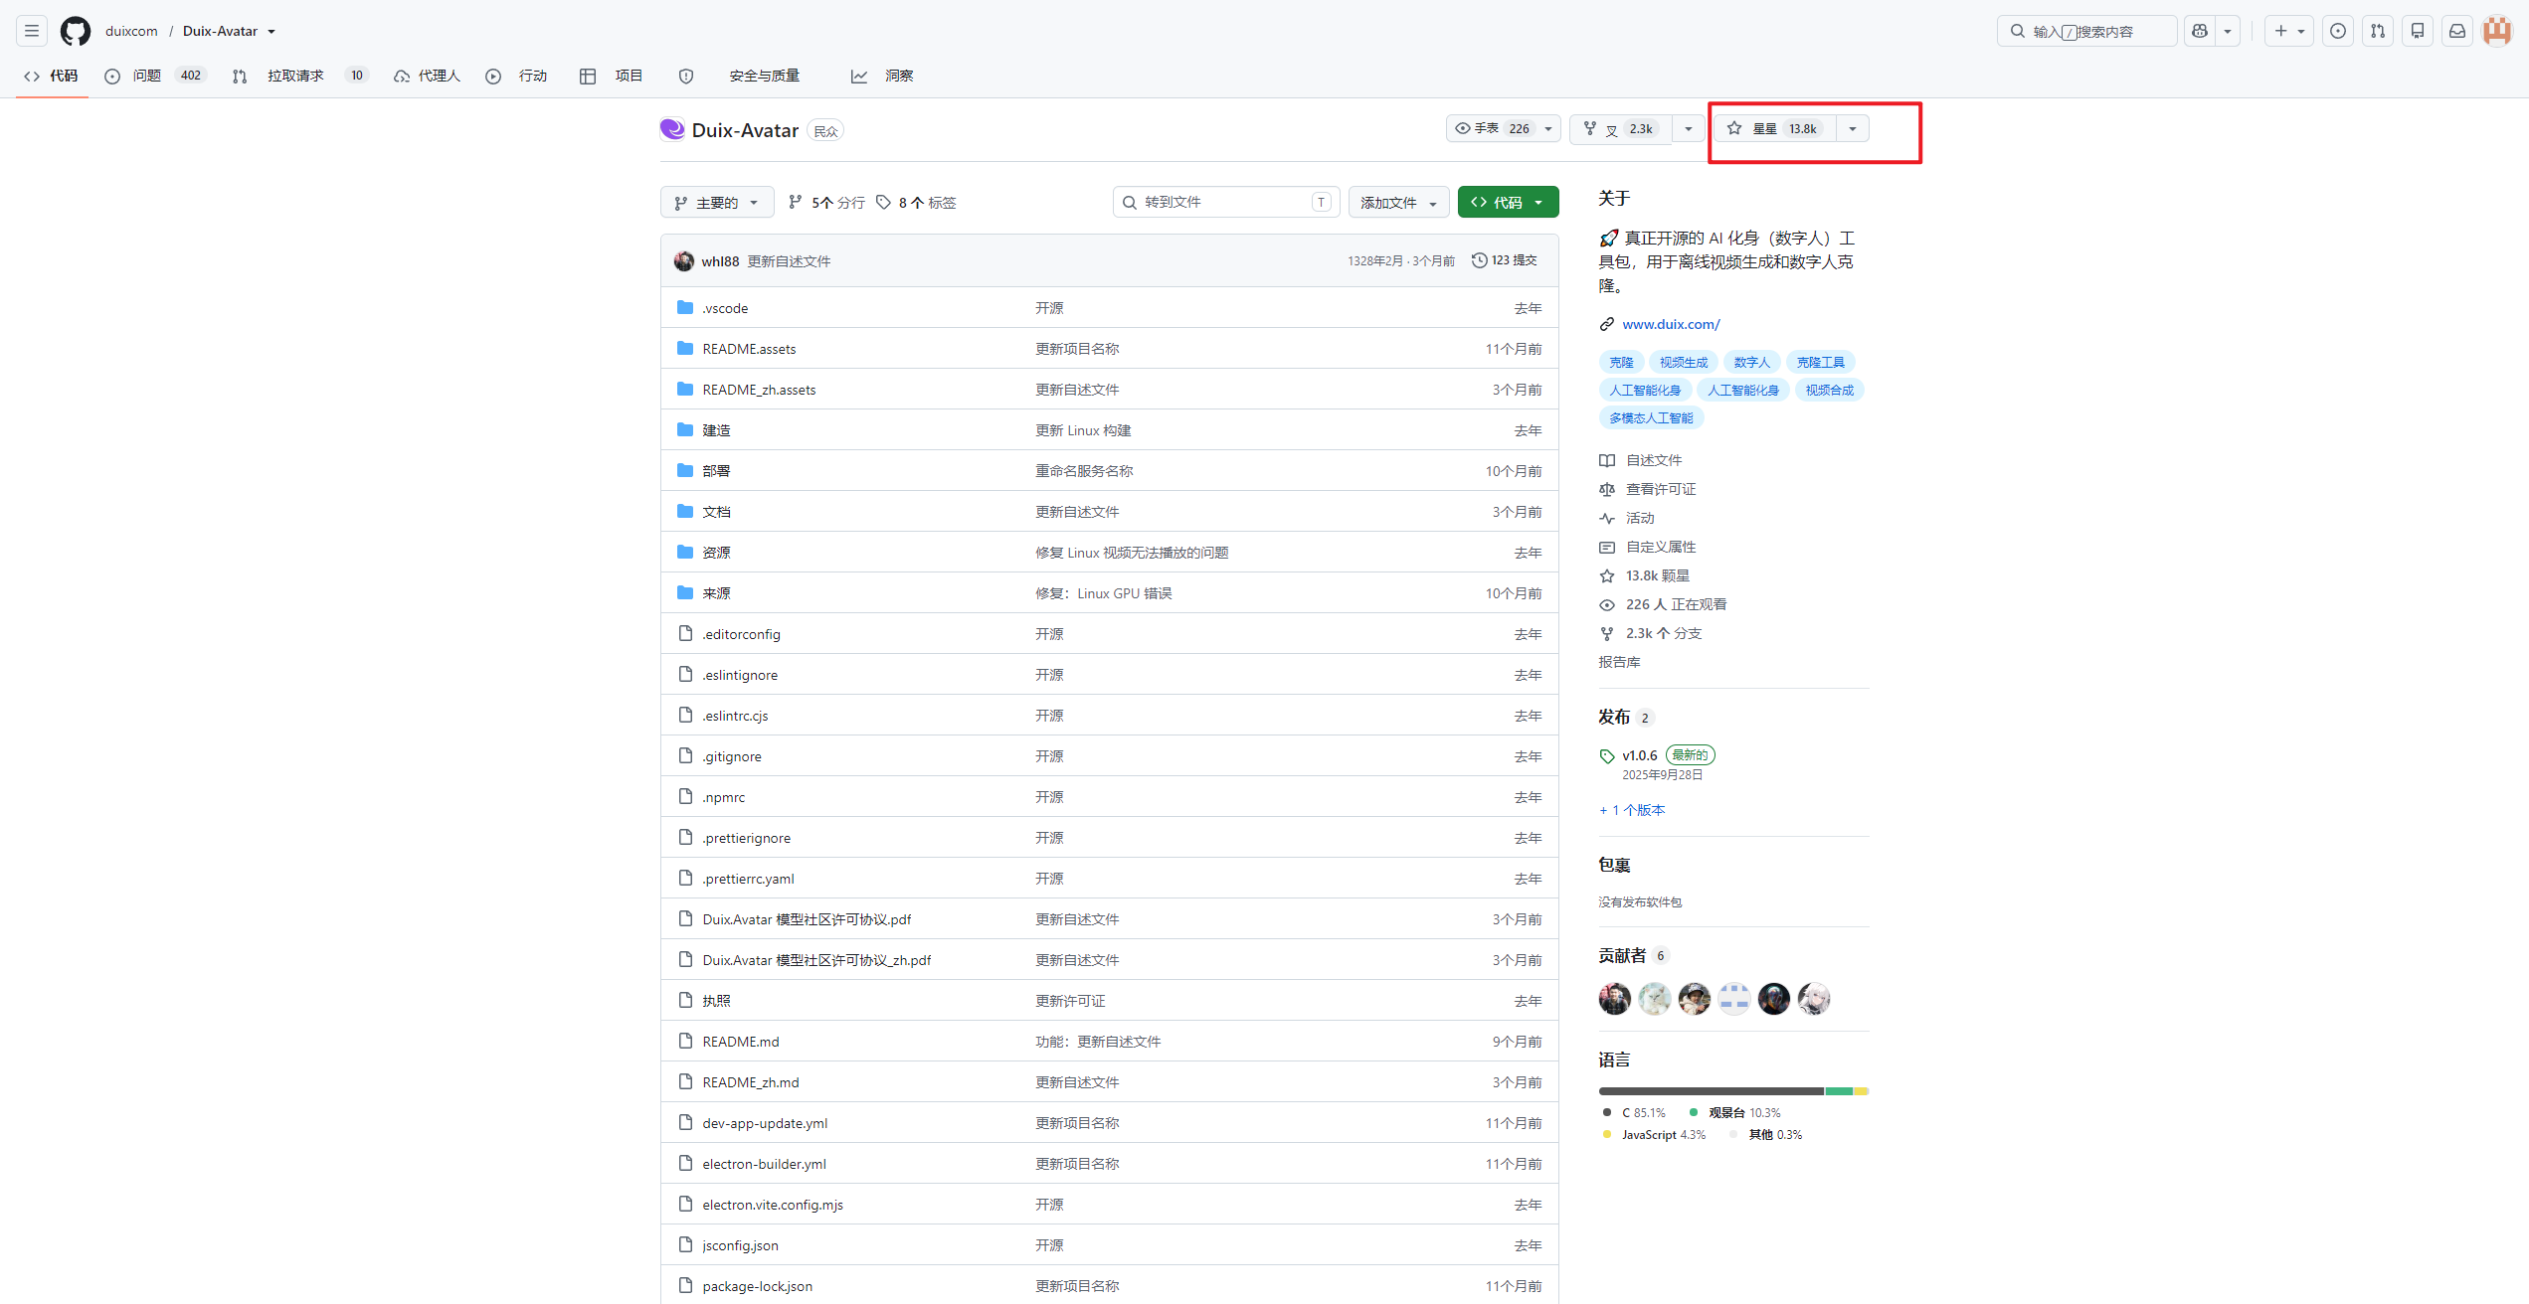Open the www.duix.com link
2529x1304 pixels.
1671,324
